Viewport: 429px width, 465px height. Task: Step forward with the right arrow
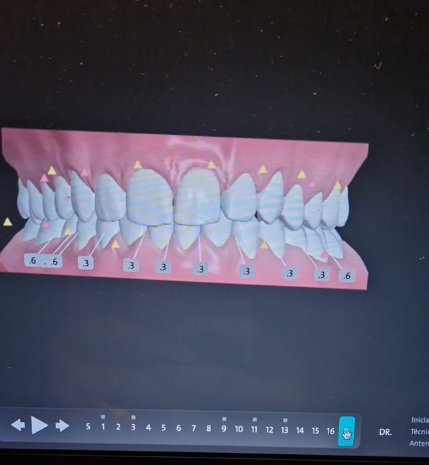point(62,425)
